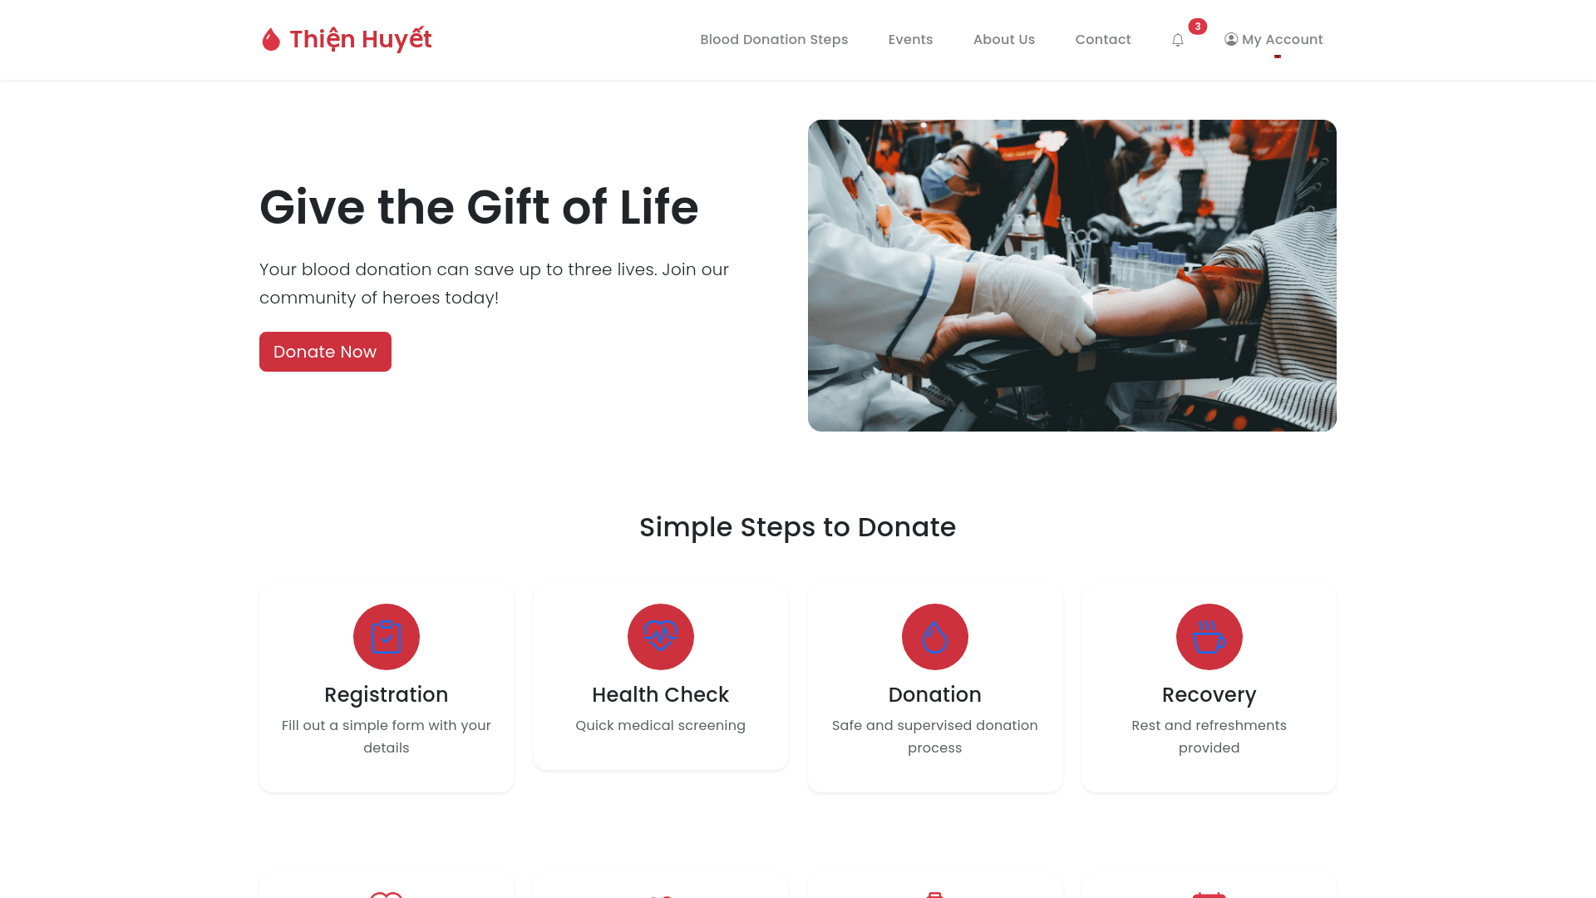Click the My Account user avatar icon
Screen dimensions: 1596x898
[1231, 39]
